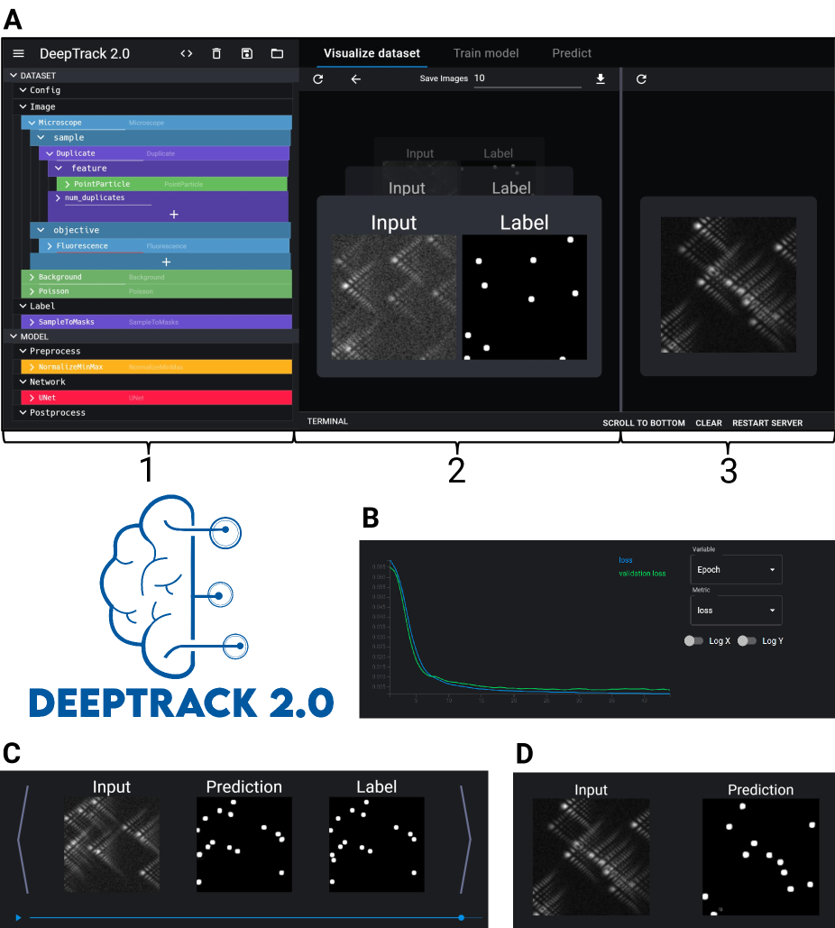
Task: Click the back arrow icon
Action: click(x=355, y=78)
